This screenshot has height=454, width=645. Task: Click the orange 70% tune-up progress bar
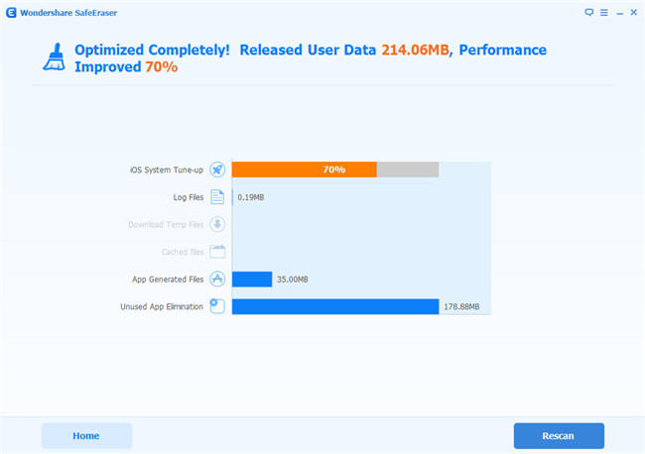(304, 170)
